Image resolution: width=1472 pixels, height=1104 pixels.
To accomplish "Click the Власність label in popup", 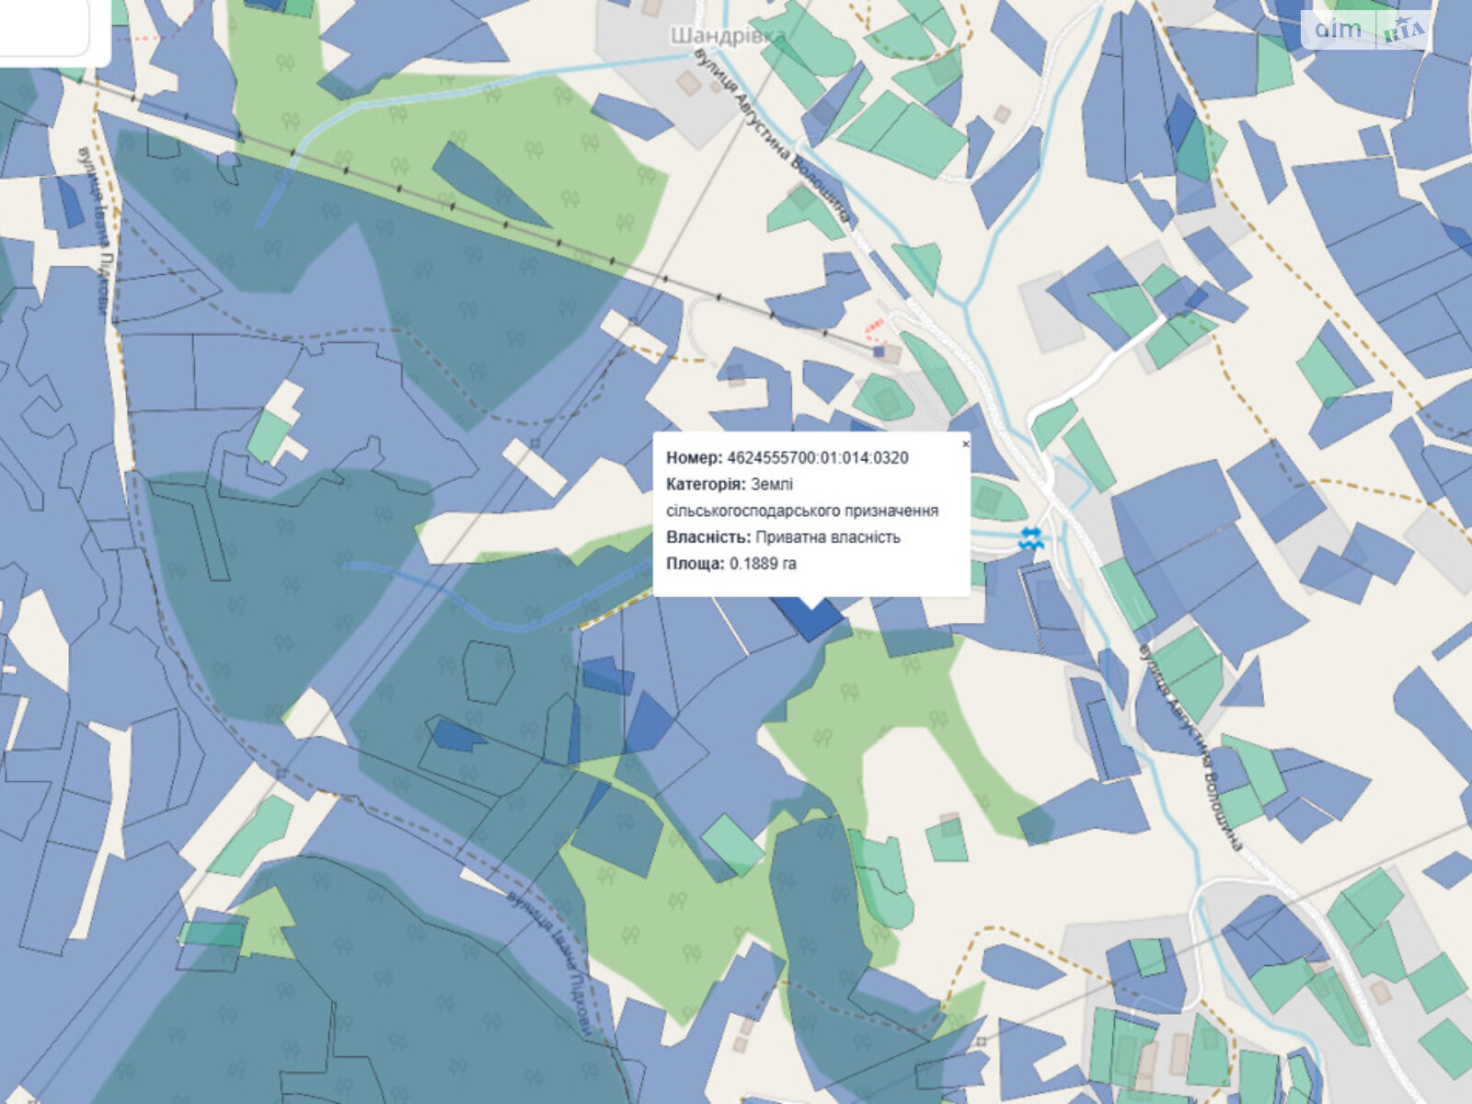I will pos(708,537).
